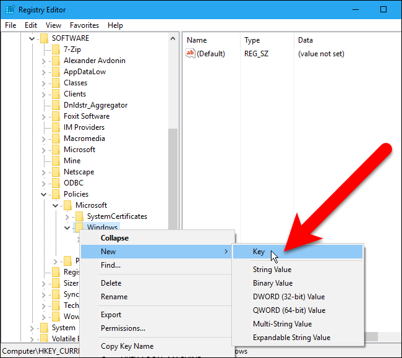Click the Dnldstr_Aggregator folder icon

pos(56,105)
